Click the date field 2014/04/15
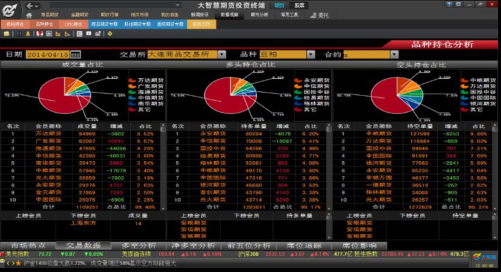 coord(48,55)
